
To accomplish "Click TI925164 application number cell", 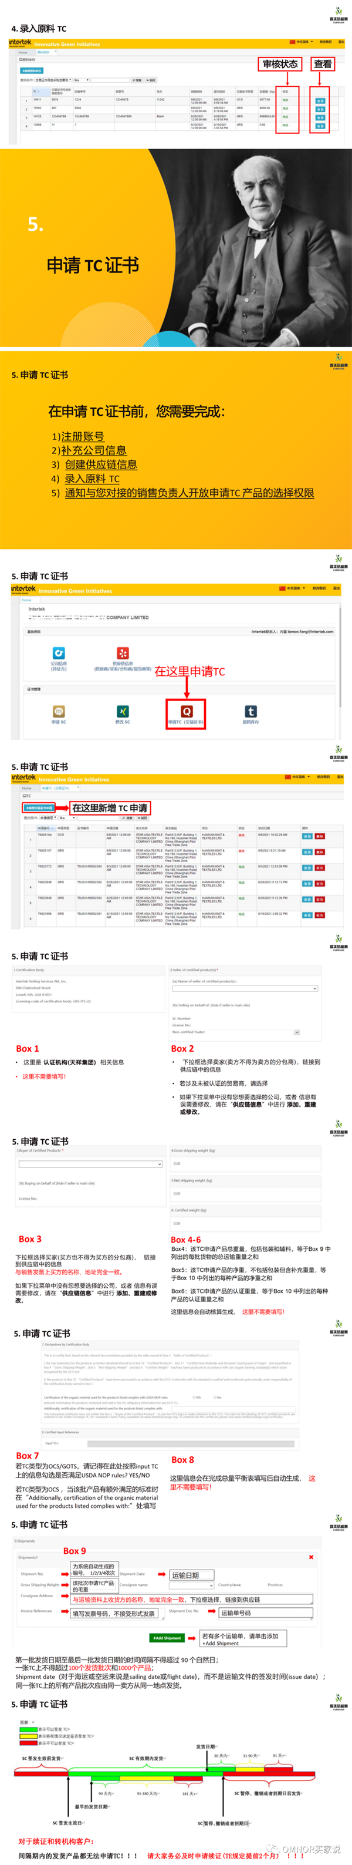I will (x=45, y=835).
